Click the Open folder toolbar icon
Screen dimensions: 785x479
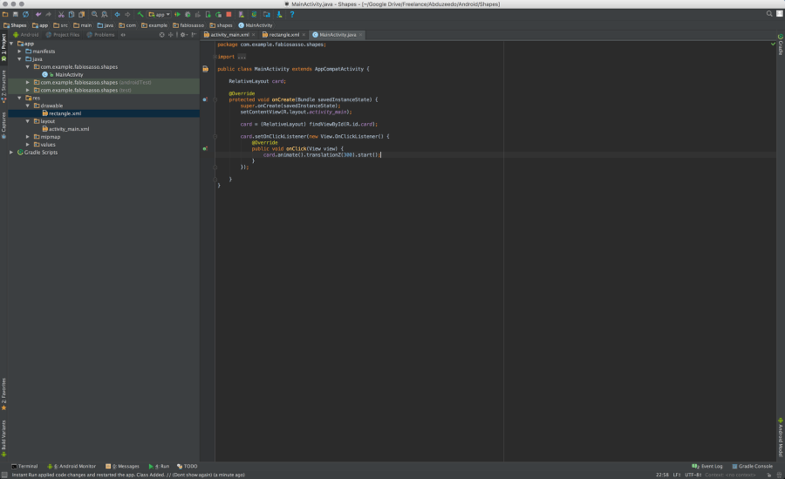(5, 15)
